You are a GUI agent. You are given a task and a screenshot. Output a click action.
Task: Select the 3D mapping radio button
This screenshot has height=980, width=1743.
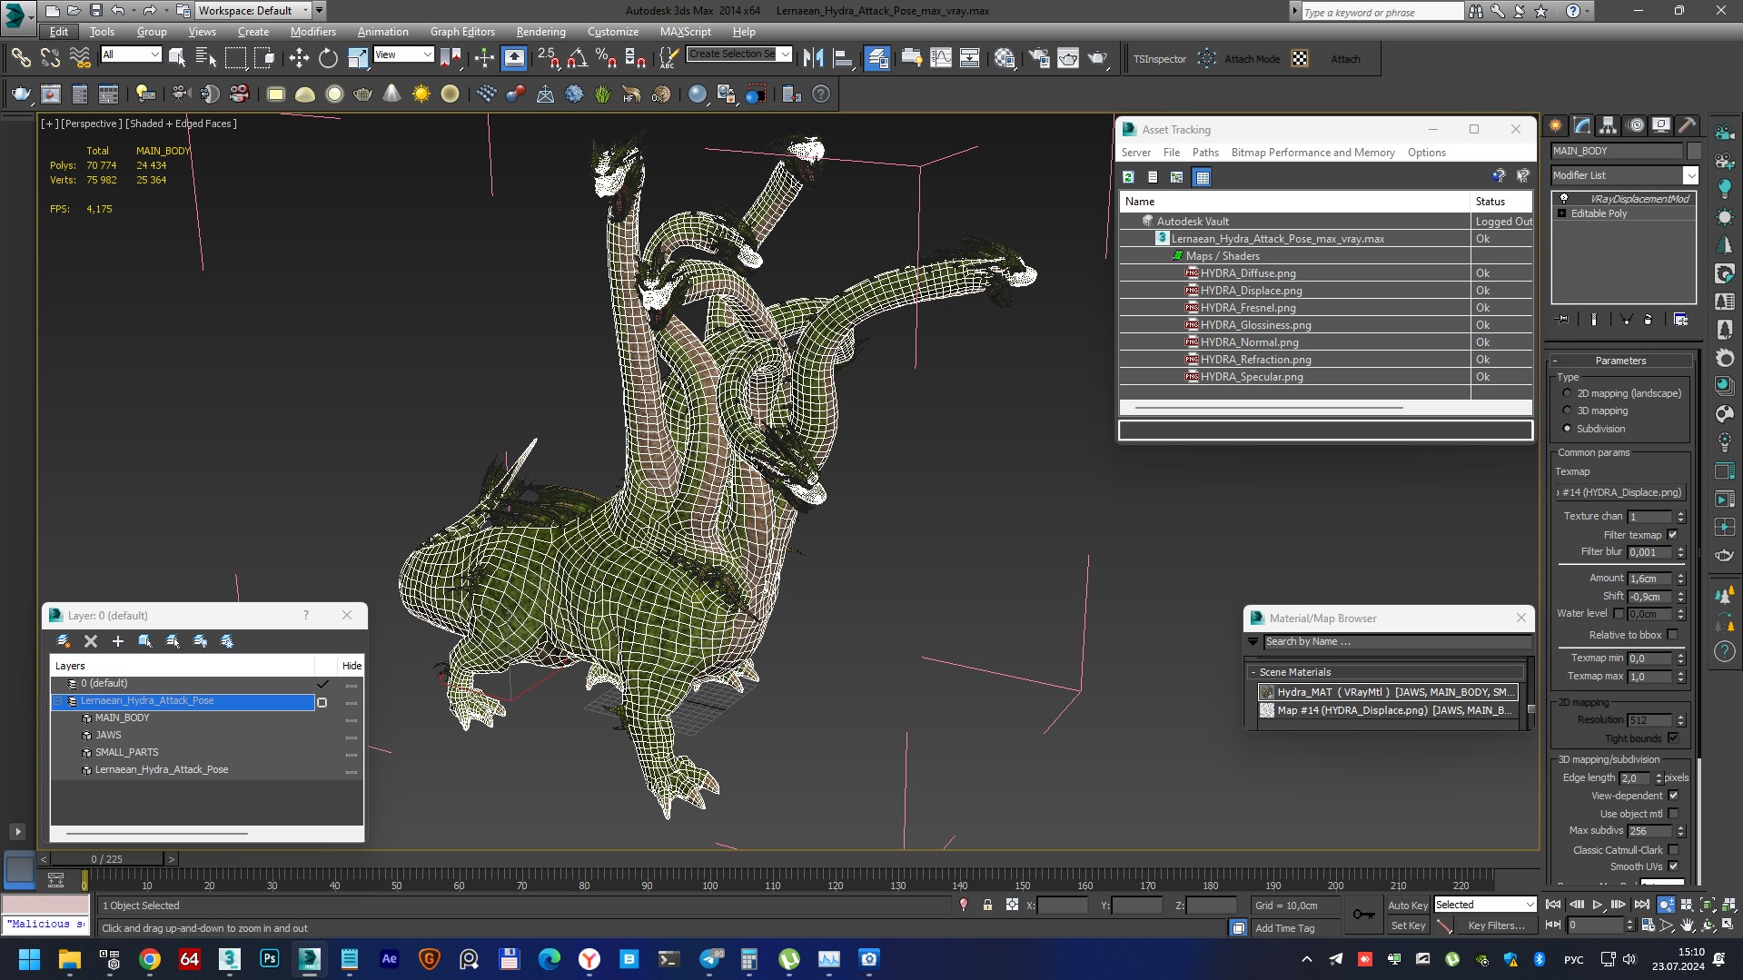tap(1567, 411)
